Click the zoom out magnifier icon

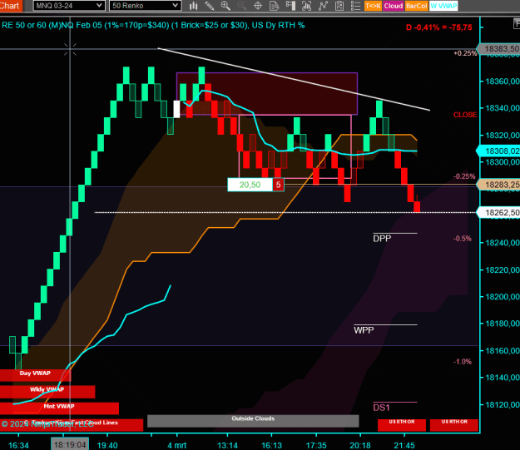[242, 6]
